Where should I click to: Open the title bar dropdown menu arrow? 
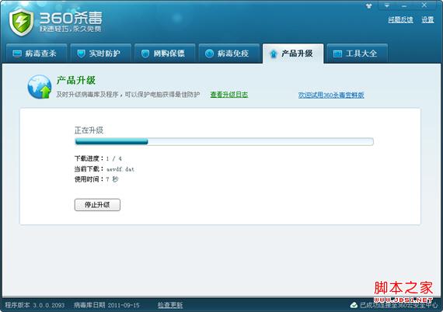[x=387, y=5]
